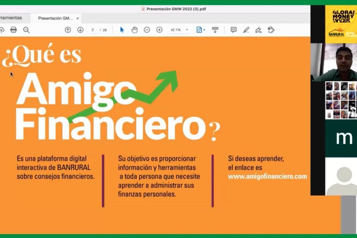357x238 pixels.
Task: Activate the hand pan tool
Action: pos(134,30)
